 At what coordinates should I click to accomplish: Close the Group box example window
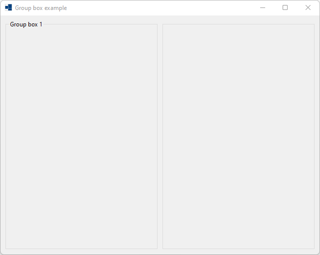(x=308, y=7)
